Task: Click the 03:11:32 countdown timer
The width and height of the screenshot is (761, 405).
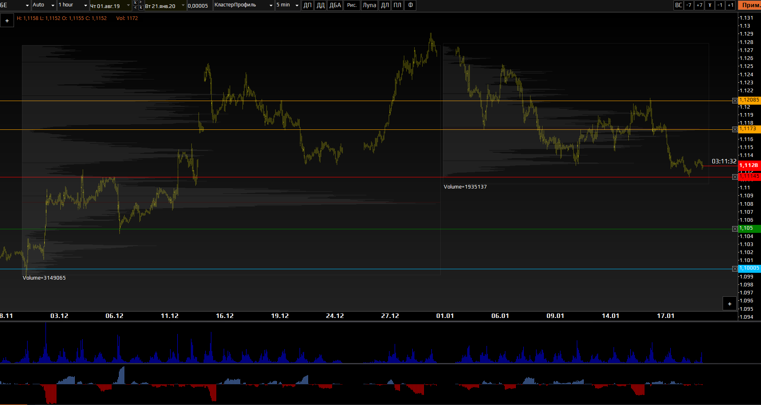Action: [x=724, y=161]
